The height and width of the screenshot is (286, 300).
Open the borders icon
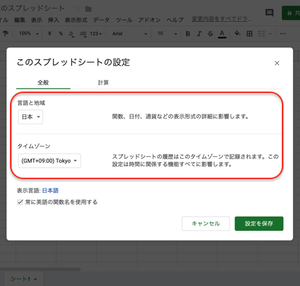[x=249, y=34]
